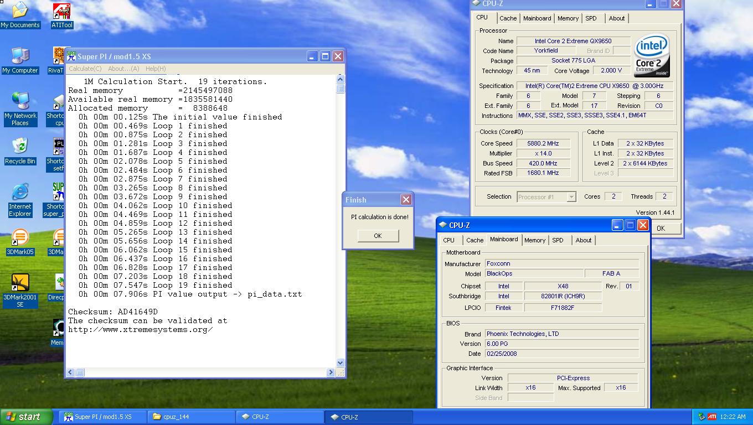Image resolution: width=753 pixels, height=425 pixels.
Task: Click the Model BlackOps field
Action: tap(534, 273)
